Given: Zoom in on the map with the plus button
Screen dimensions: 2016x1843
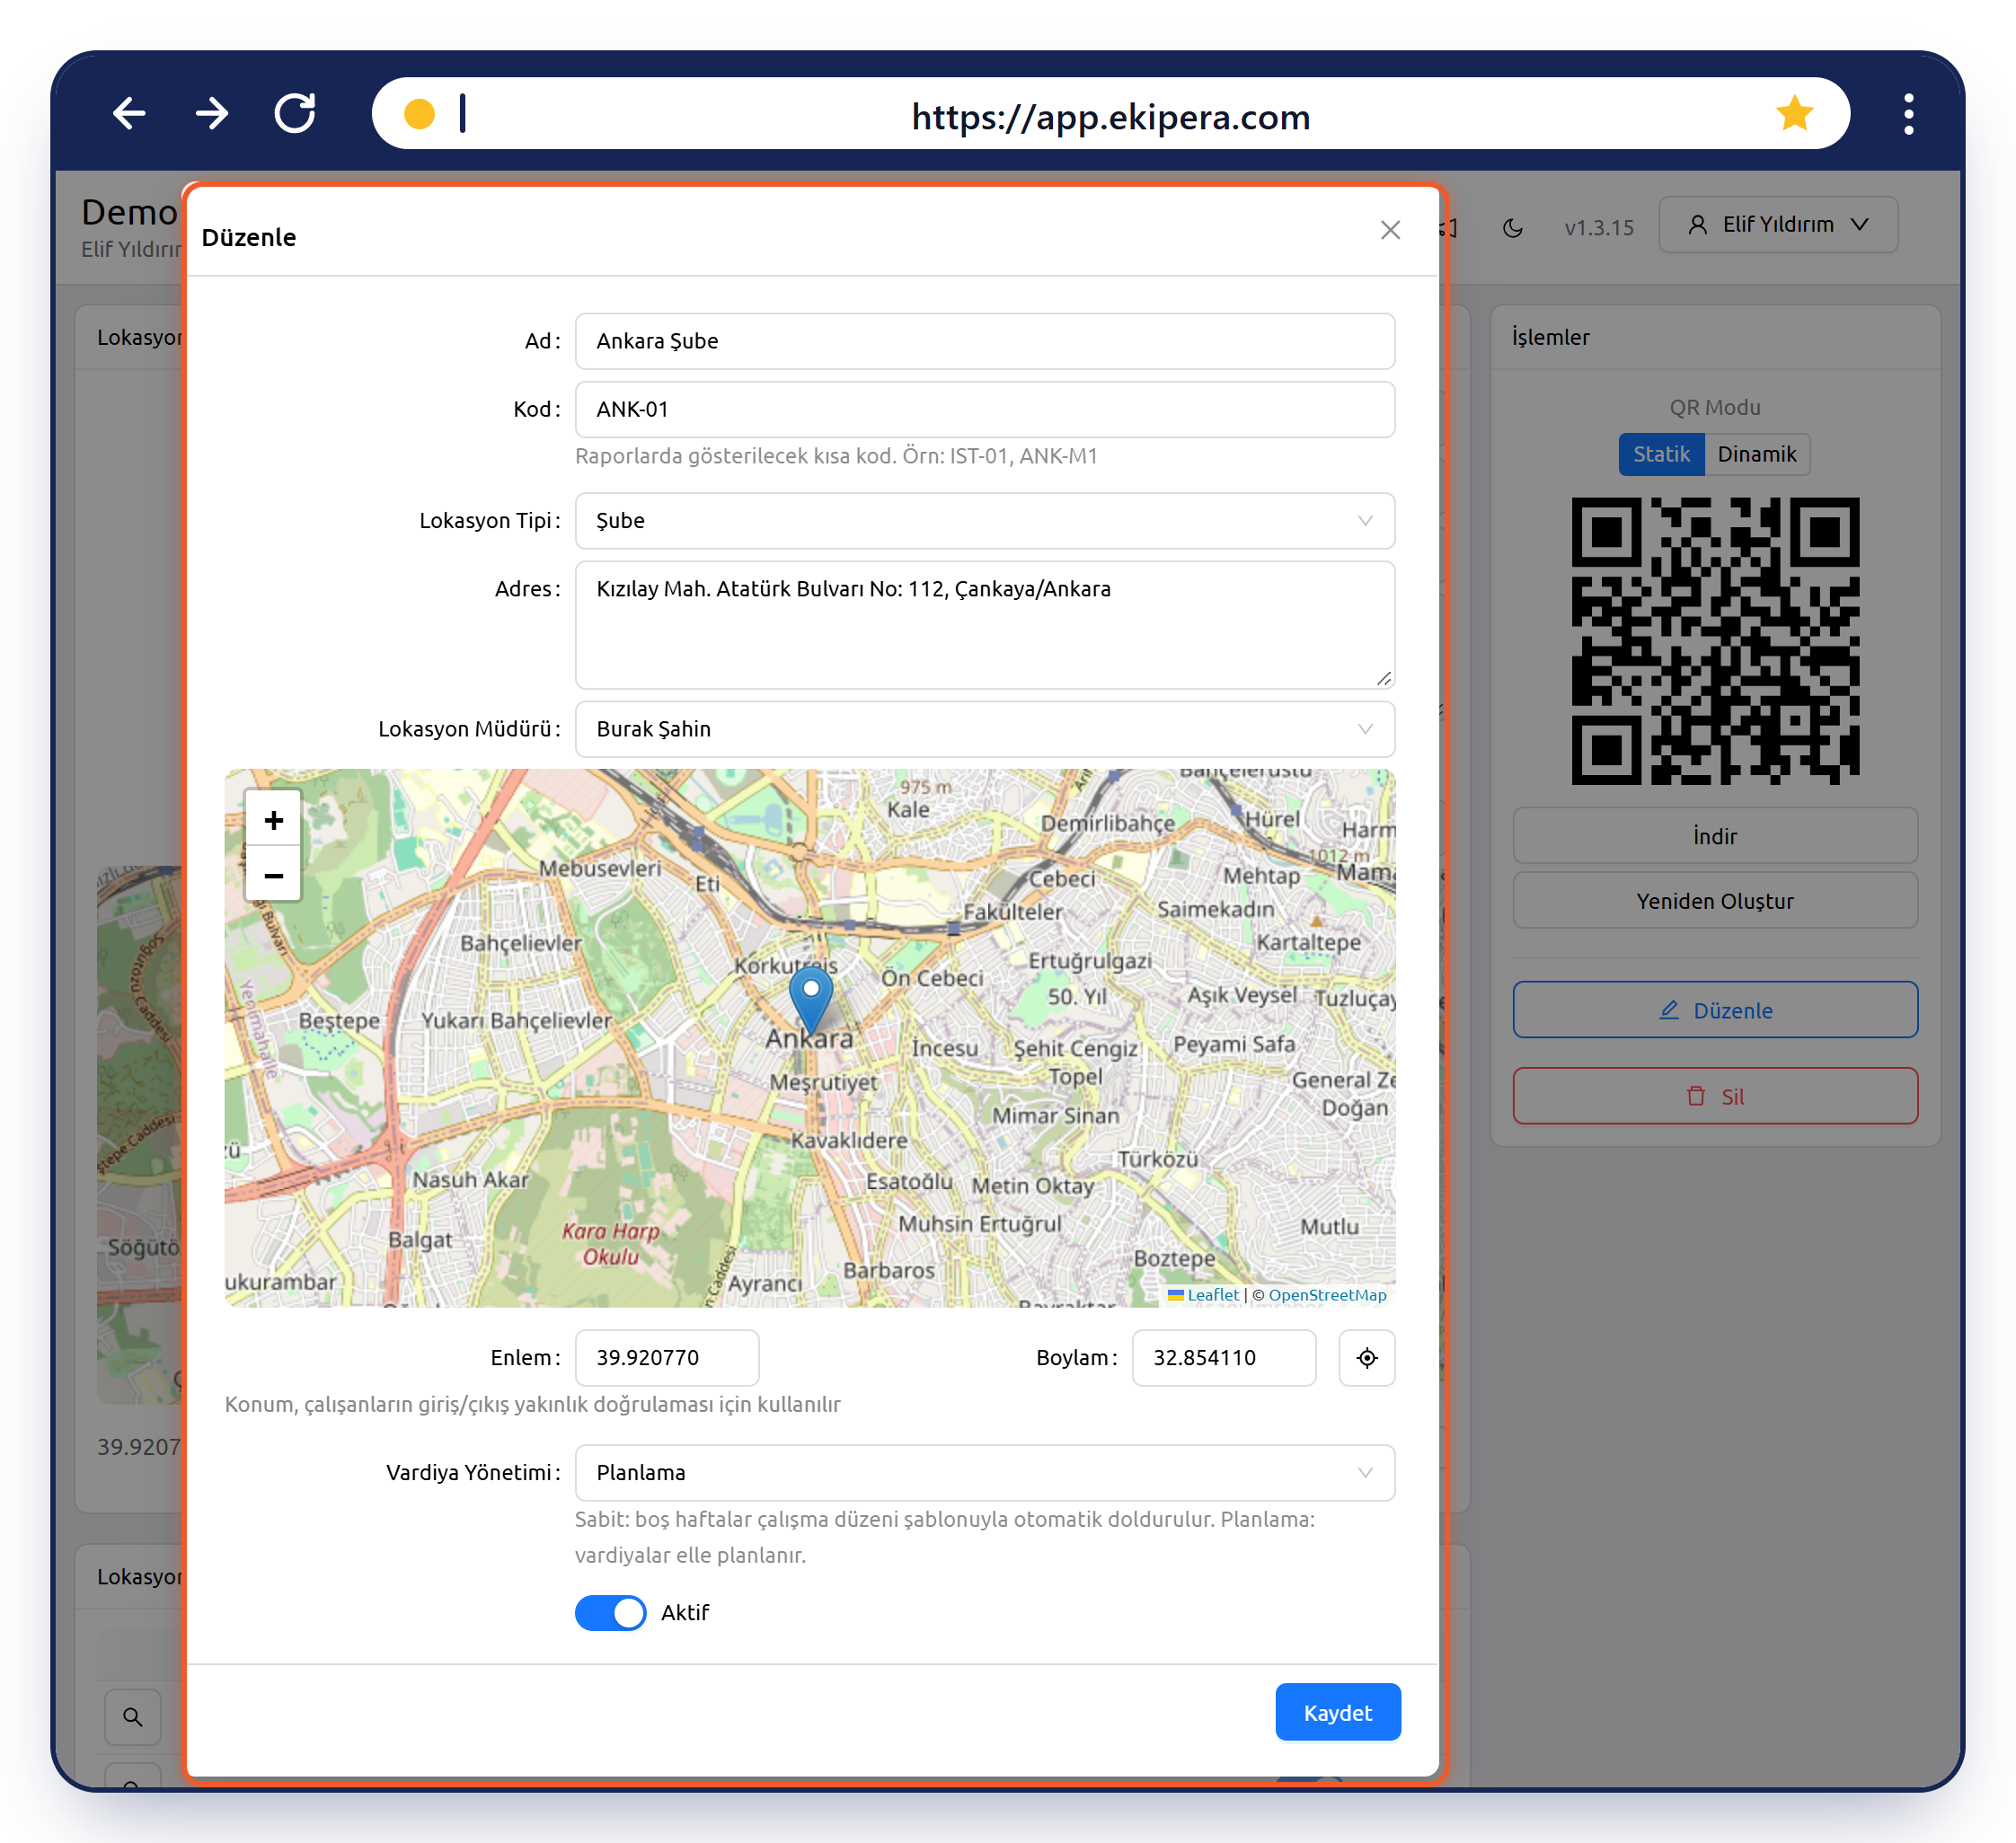Looking at the screenshot, I should point(273,819).
